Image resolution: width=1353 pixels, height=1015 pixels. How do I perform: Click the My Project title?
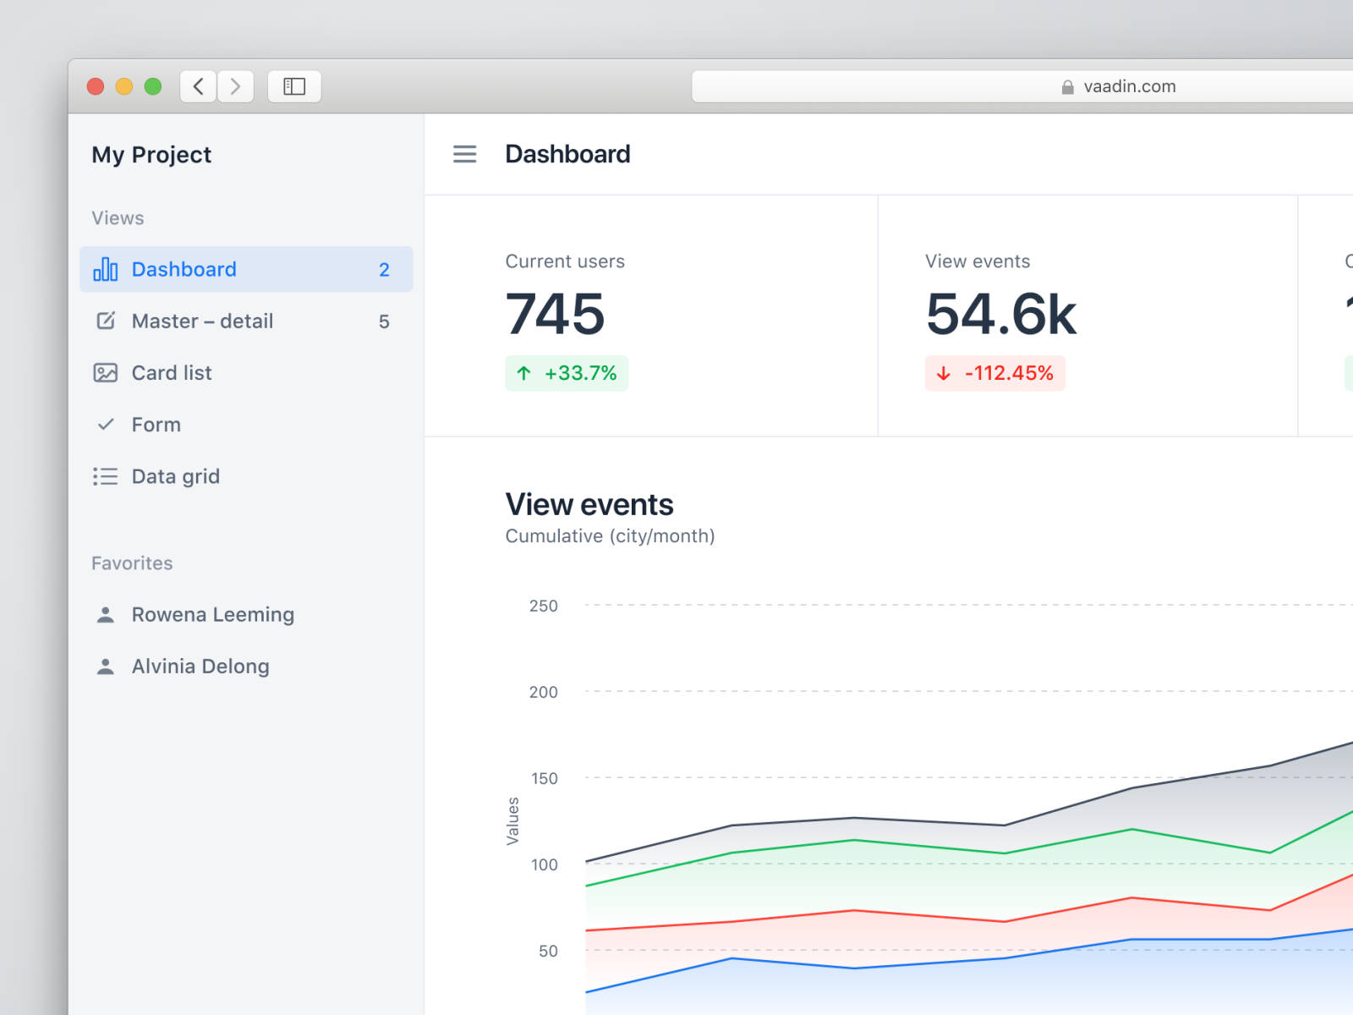151,155
